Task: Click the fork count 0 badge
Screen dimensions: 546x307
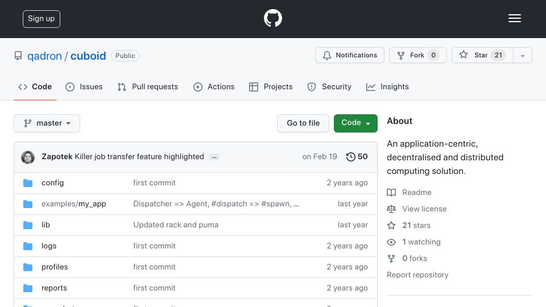Action: tap(433, 55)
